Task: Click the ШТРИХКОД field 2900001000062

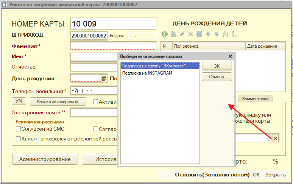Action: coord(89,36)
